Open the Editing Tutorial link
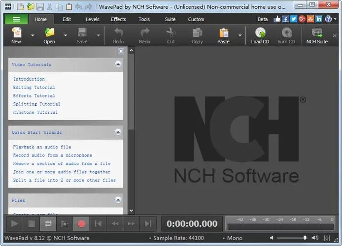Image resolution: width=342 pixels, height=246 pixels. point(34,88)
